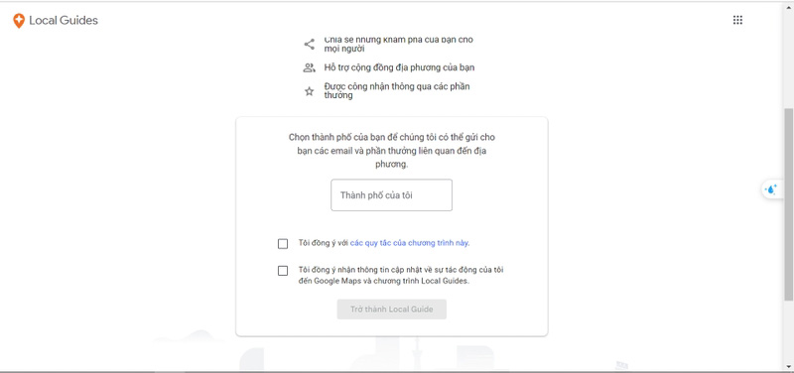Enable the Google Maps updates checkbox
This screenshot has width=794, height=373.
pyautogui.click(x=283, y=271)
